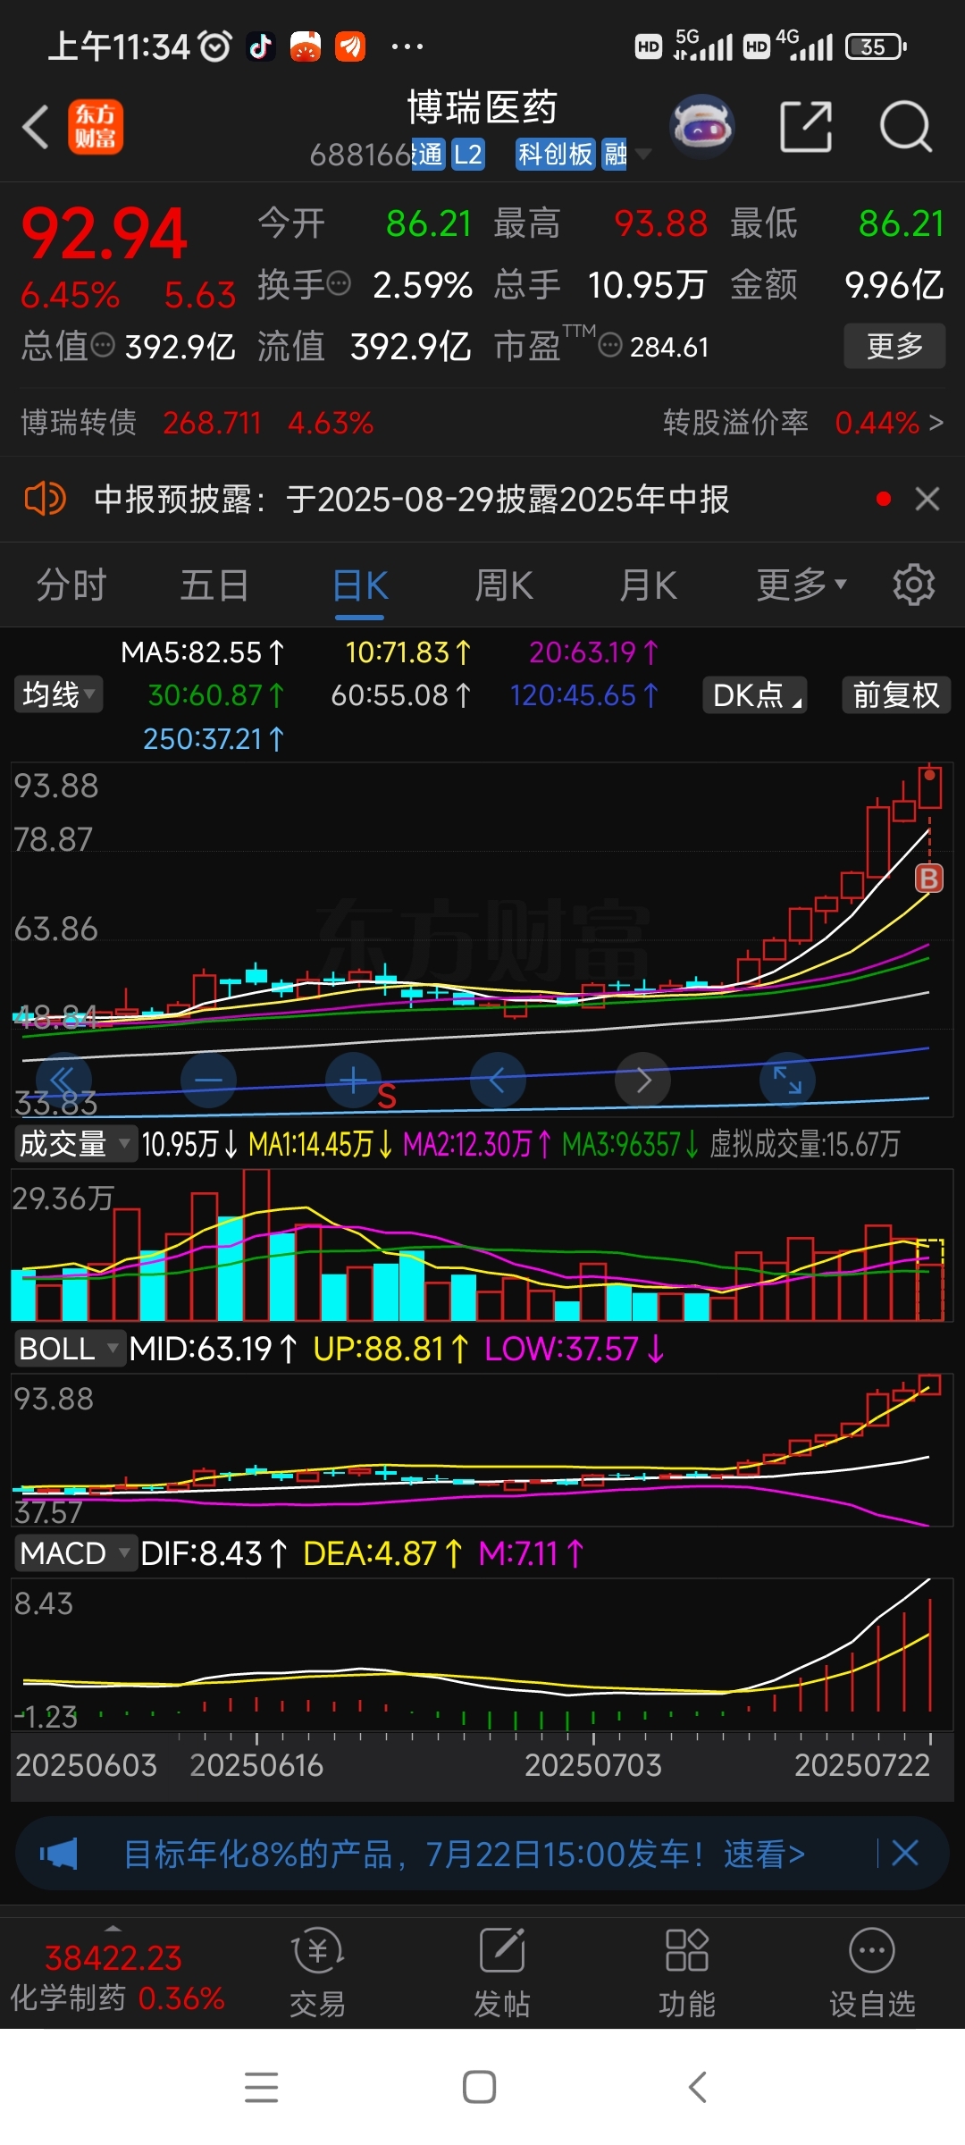Dismiss the 中报预披露 notice with X

(x=927, y=499)
